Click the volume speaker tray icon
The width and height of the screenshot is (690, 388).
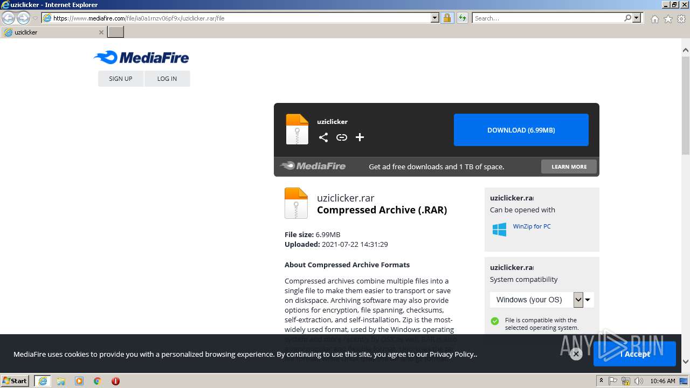tap(639, 381)
